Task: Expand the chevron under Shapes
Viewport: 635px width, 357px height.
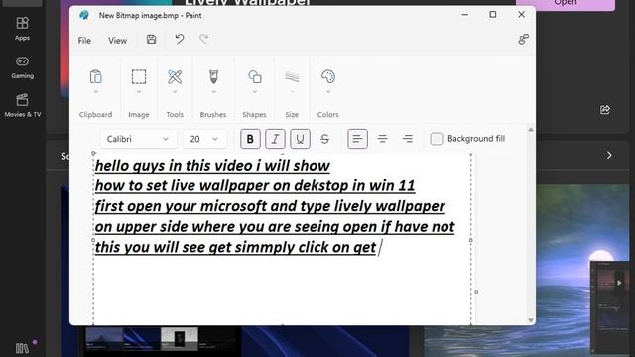Action: [255, 92]
